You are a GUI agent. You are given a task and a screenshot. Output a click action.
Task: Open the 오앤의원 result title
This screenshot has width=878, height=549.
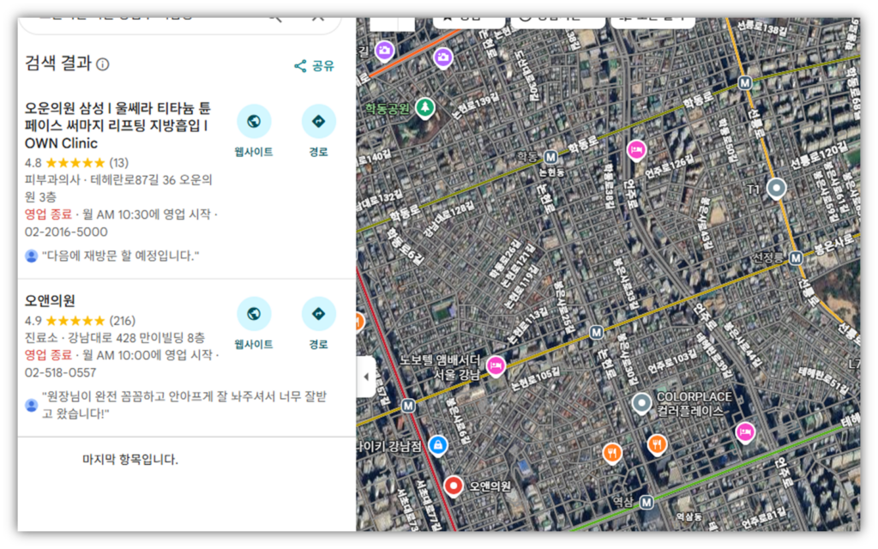[x=50, y=301]
